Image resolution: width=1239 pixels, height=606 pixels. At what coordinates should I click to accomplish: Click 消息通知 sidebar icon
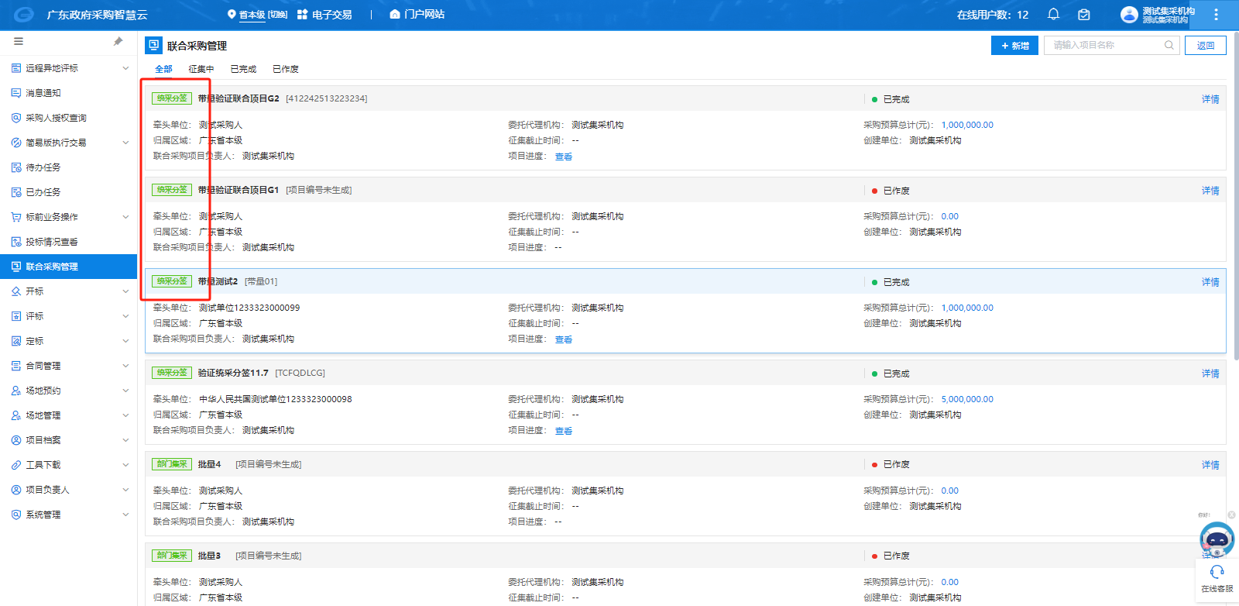coord(16,93)
